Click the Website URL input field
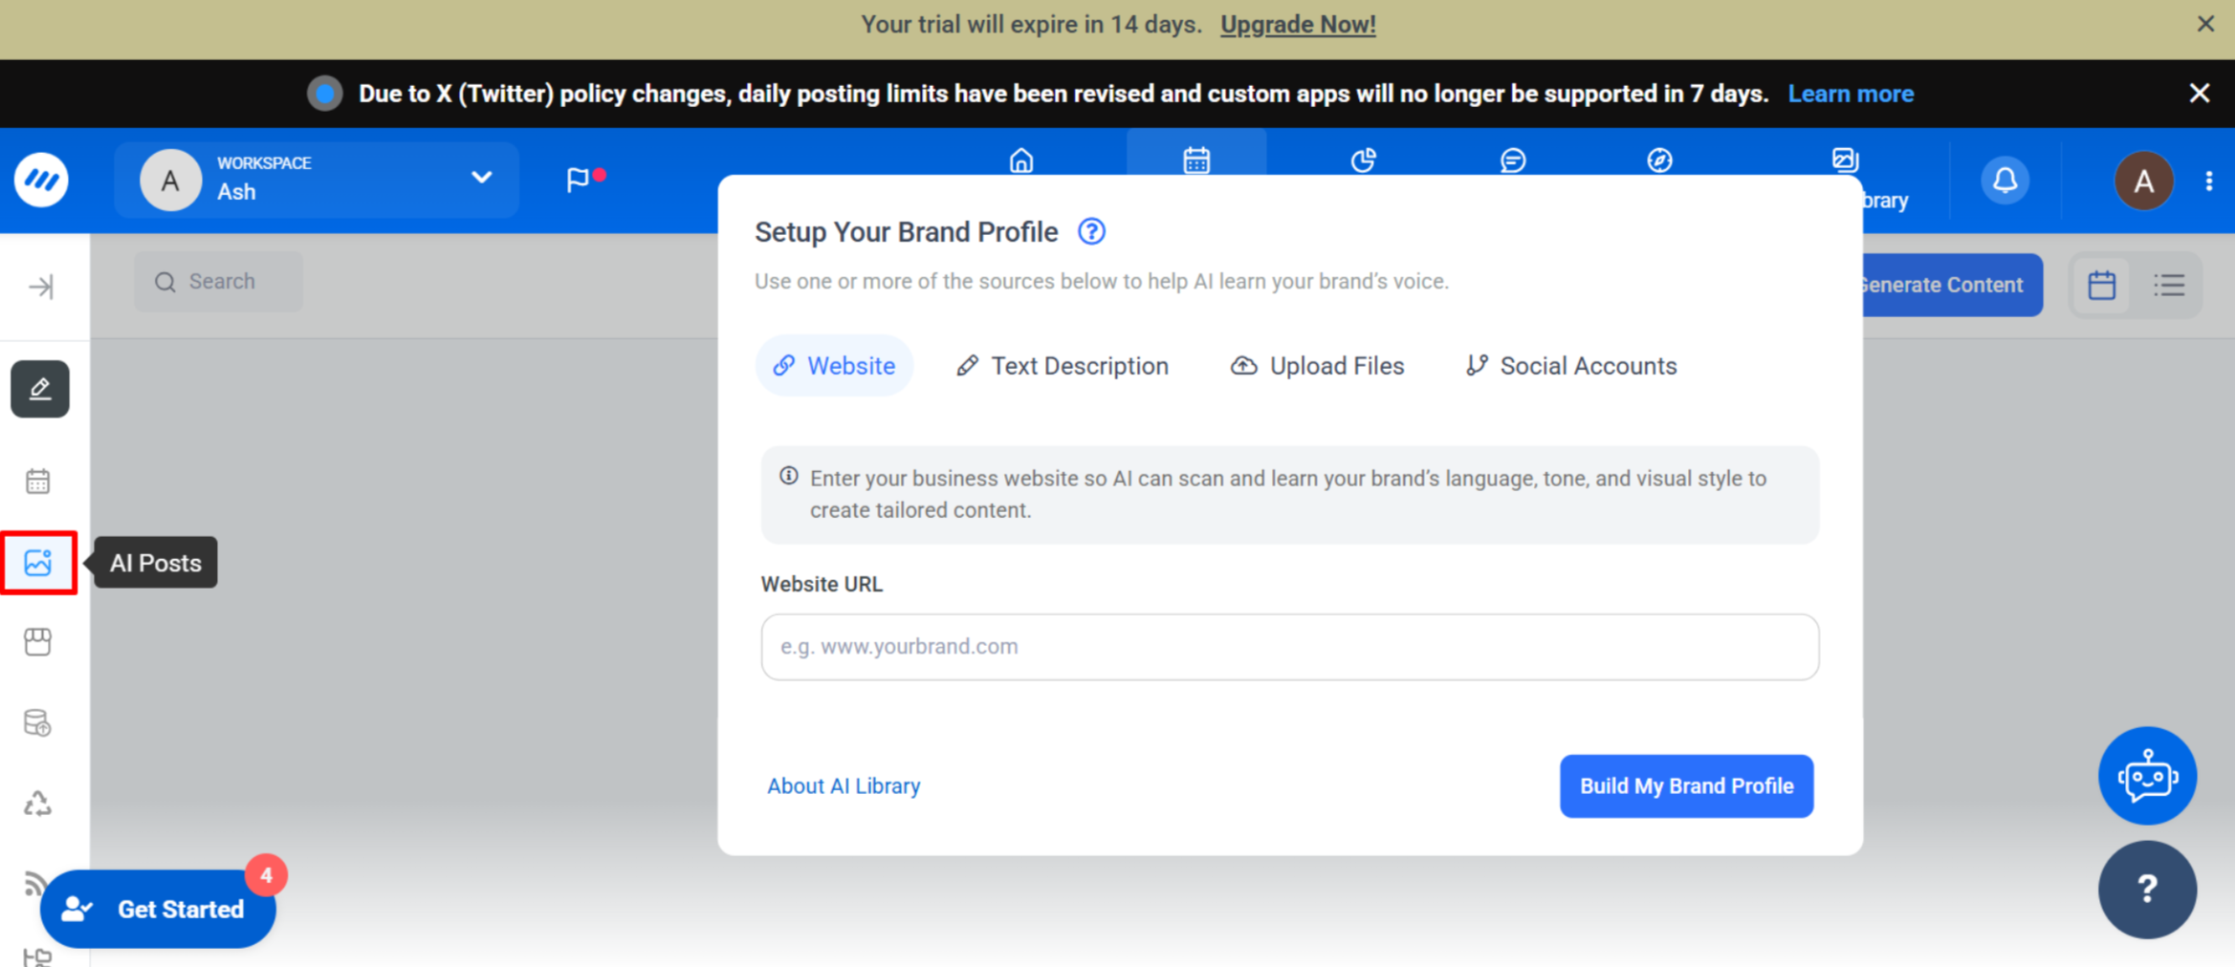 [x=1289, y=647]
